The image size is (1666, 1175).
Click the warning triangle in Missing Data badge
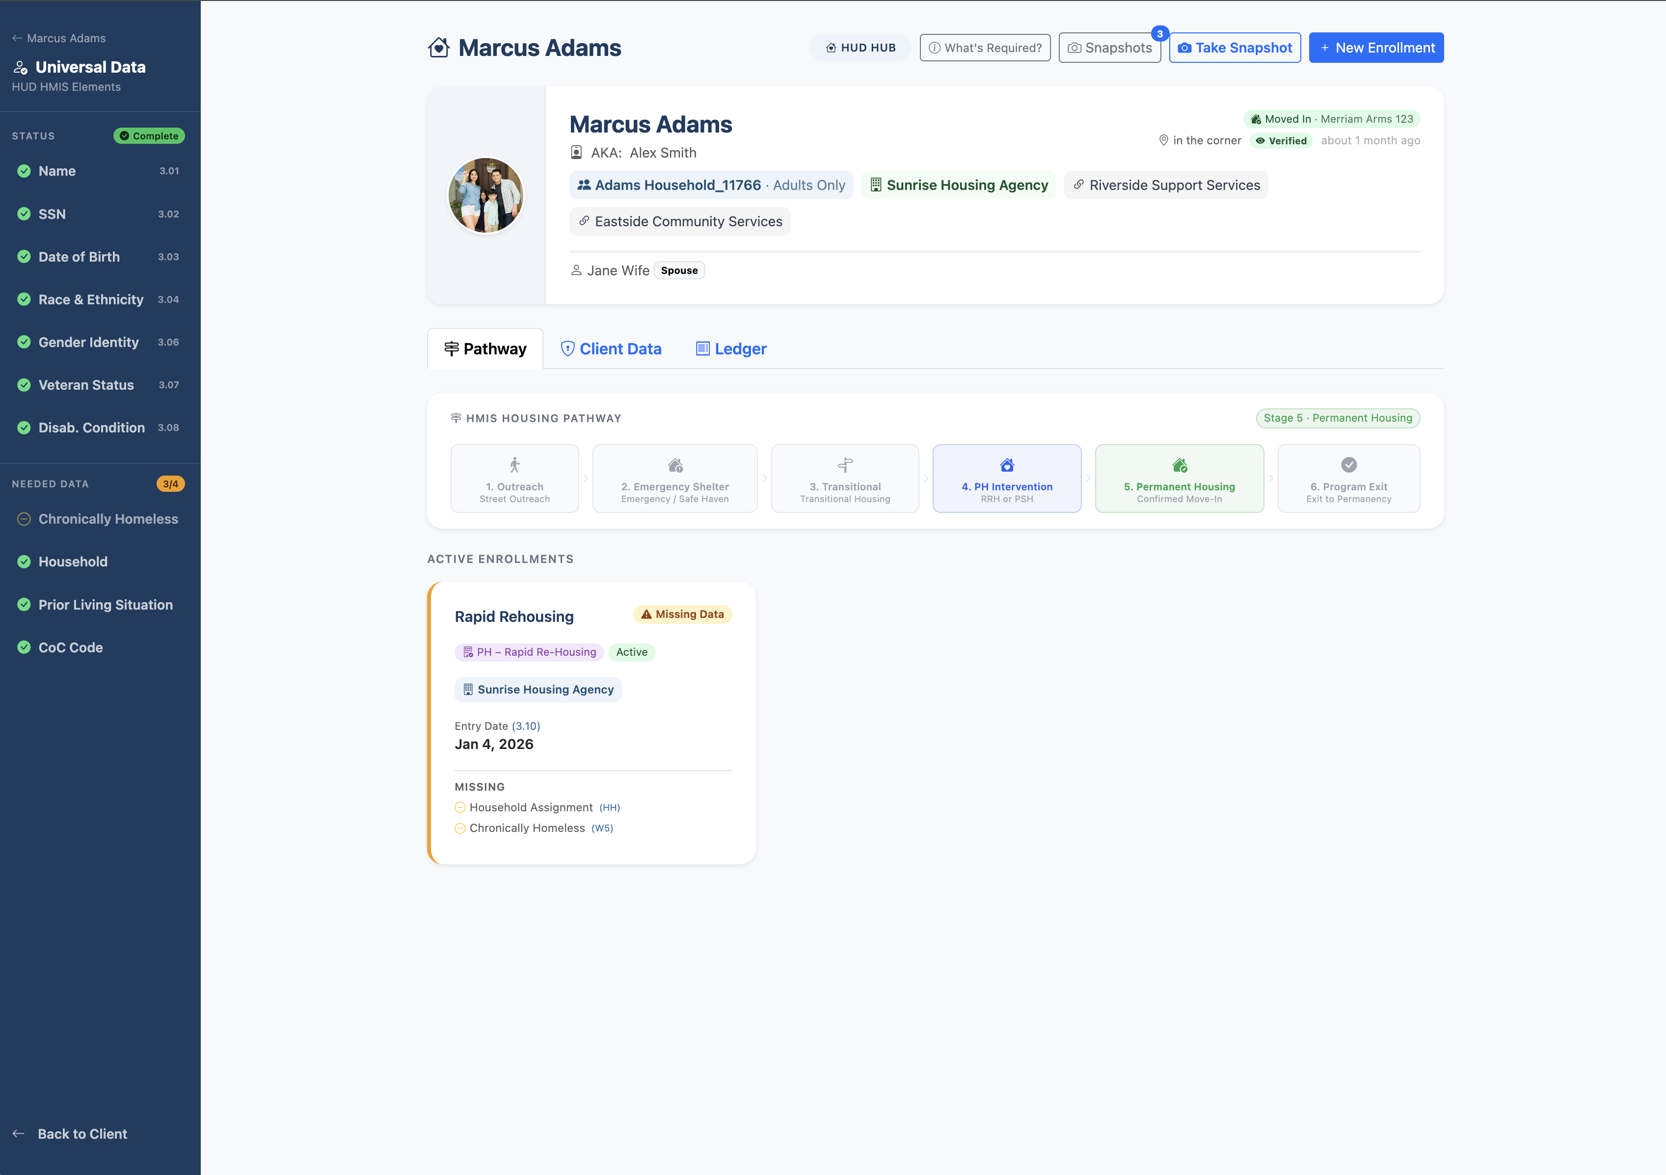(x=646, y=614)
